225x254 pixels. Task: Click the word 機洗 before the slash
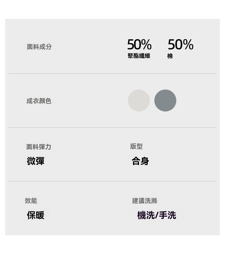(146, 215)
